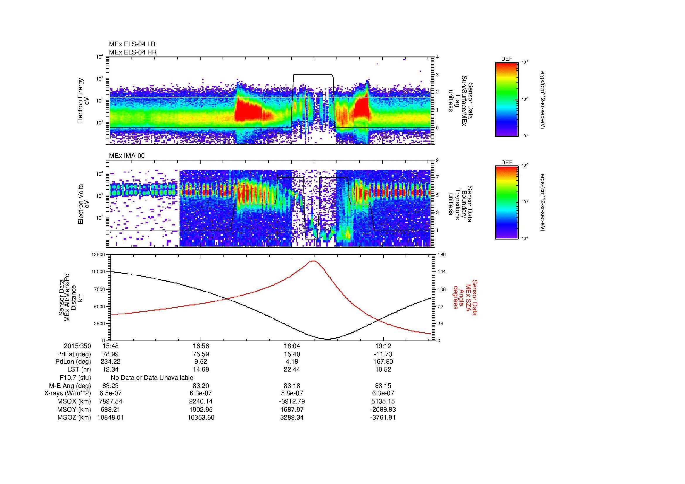
Task: Click the '180' SZA axis tick
Action: coord(442,254)
